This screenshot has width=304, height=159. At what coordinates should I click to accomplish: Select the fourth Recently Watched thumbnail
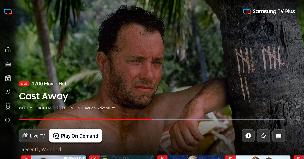(x=258, y=157)
